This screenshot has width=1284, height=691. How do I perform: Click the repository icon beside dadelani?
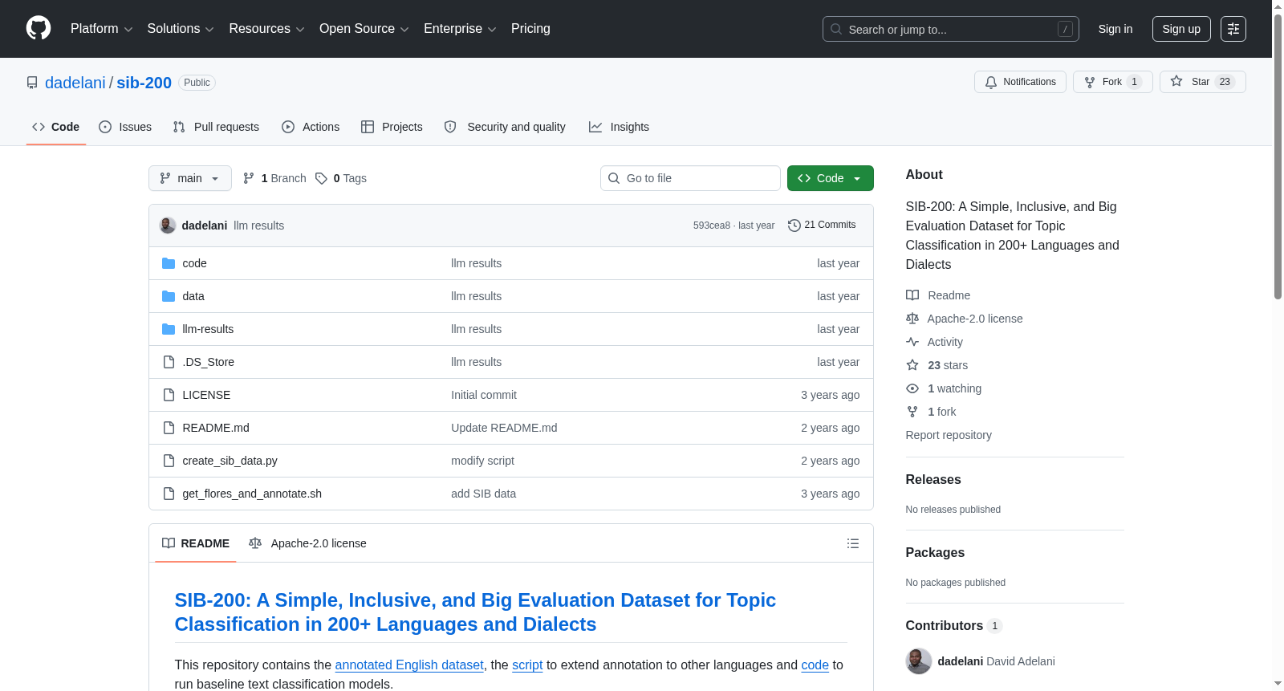click(32, 83)
